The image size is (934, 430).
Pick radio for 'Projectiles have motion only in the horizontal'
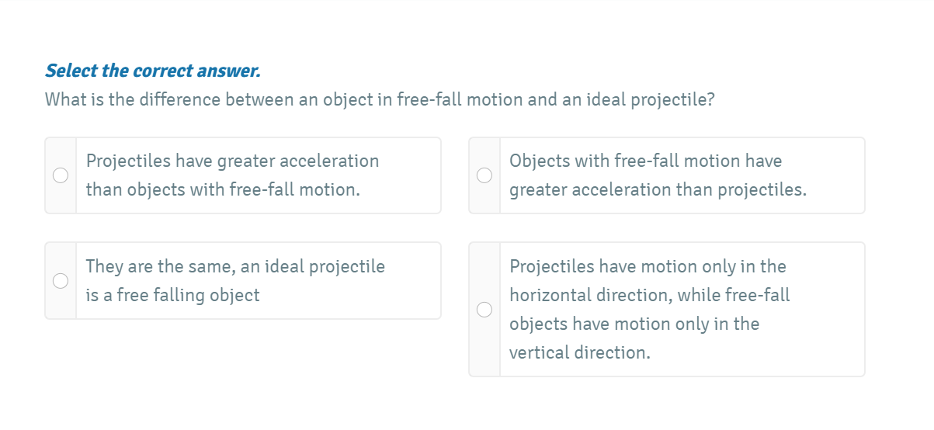coord(484,310)
